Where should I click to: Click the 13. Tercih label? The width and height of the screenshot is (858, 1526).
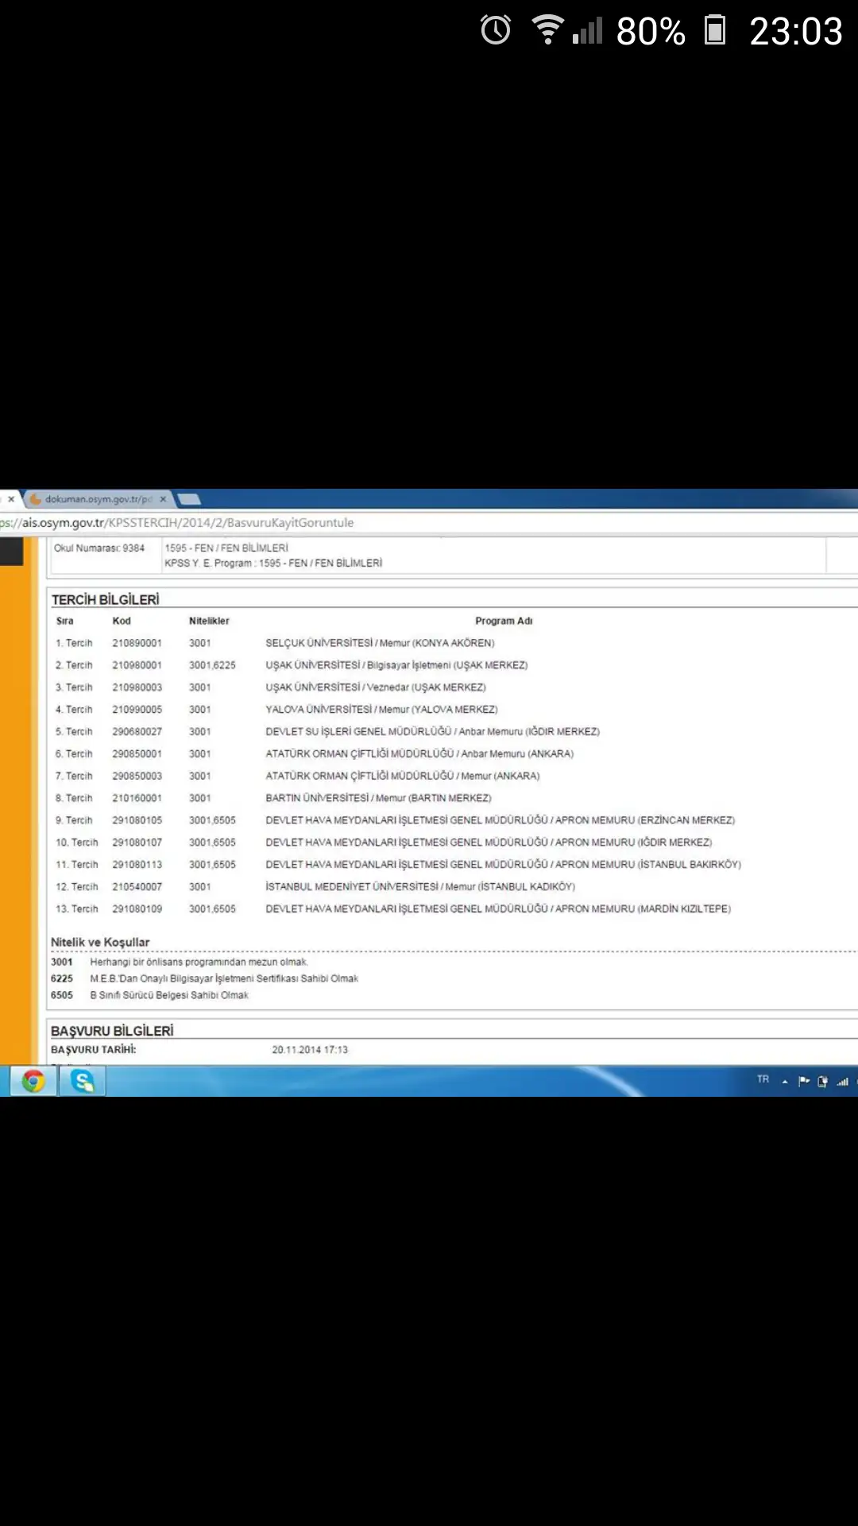pos(76,909)
